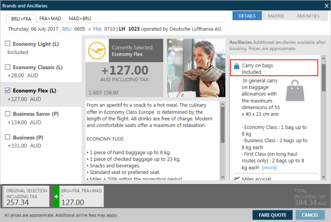Click the Miles accrual airplane icon
This screenshot has width=331, height=222.
(x=237, y=179)
